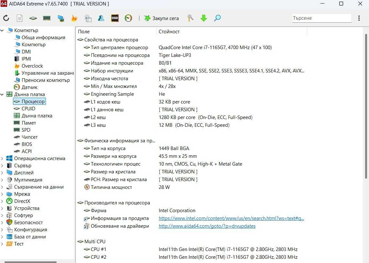Click the user figure toolbar icon
Screen dimensions: 369x263
coord(101,18)
